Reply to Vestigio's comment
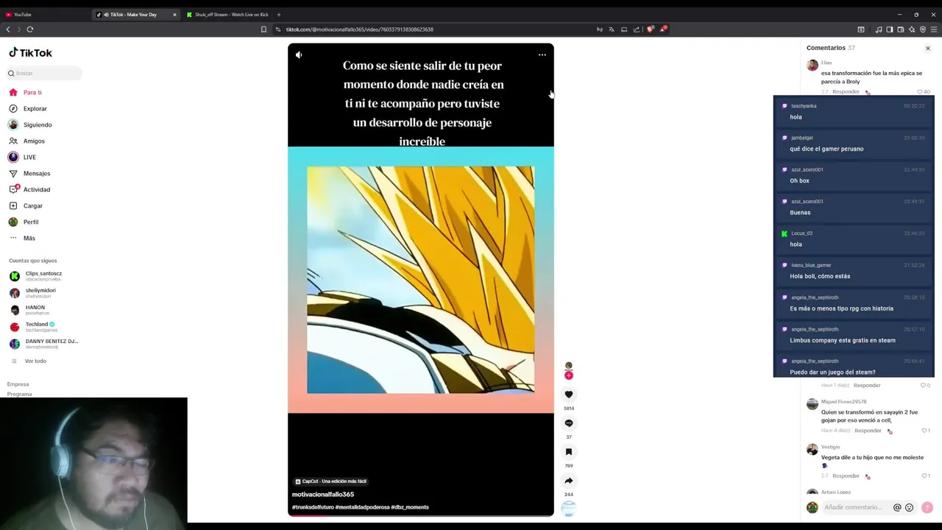Screen dimensions: 942x530 coord(846,476)
